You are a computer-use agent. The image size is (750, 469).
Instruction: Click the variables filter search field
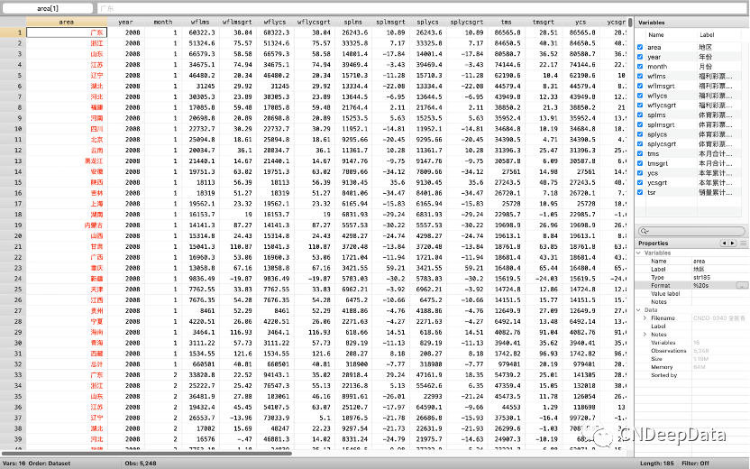(691, 231)
